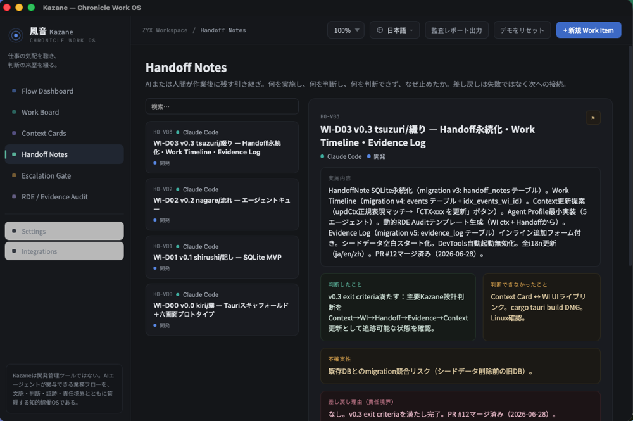Open the 日本語 language dropdown
The width and height of the screenshot is (633, 421).
pyautogui.click(x=394, y=30)
